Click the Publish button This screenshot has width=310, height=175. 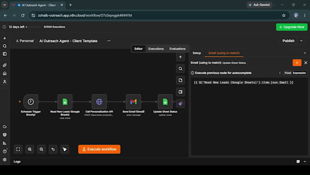point(288,41)
